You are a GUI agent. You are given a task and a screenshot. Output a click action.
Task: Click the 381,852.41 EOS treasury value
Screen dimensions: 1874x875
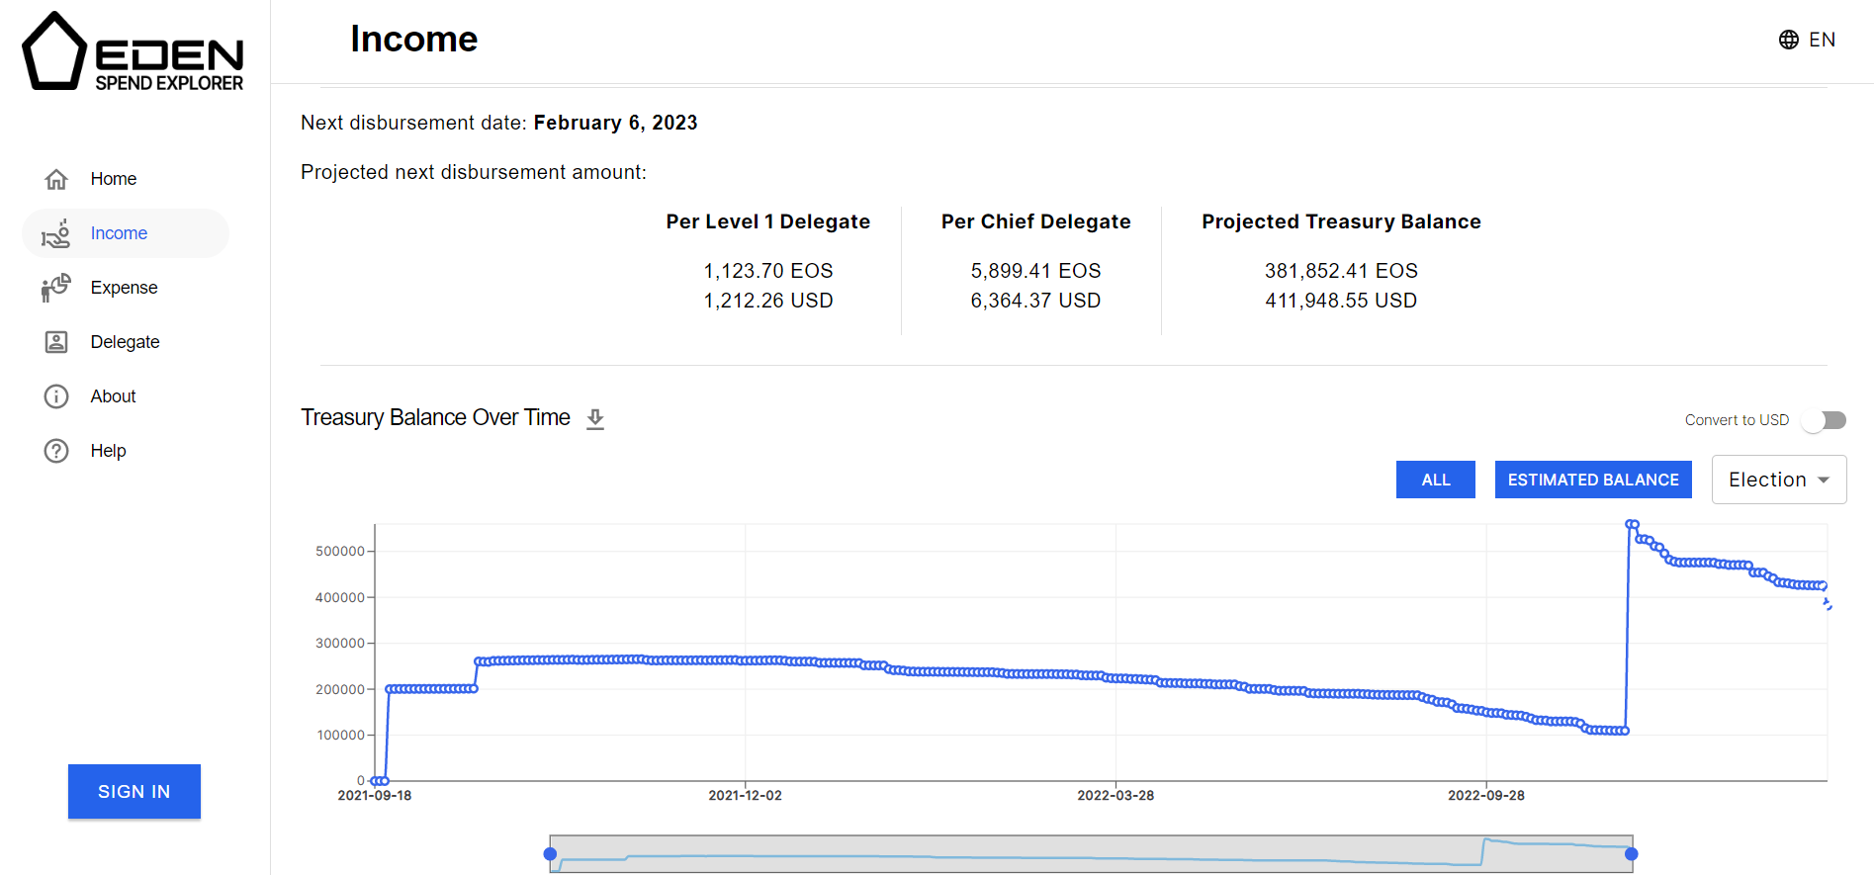[x=1341, y=271]
